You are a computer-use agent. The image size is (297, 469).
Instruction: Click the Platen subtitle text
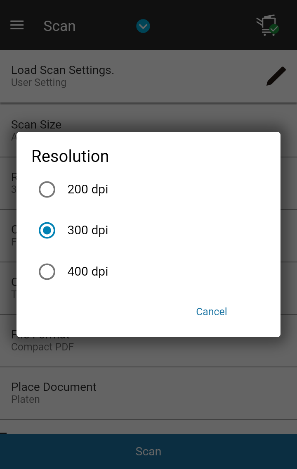[26, 400]
